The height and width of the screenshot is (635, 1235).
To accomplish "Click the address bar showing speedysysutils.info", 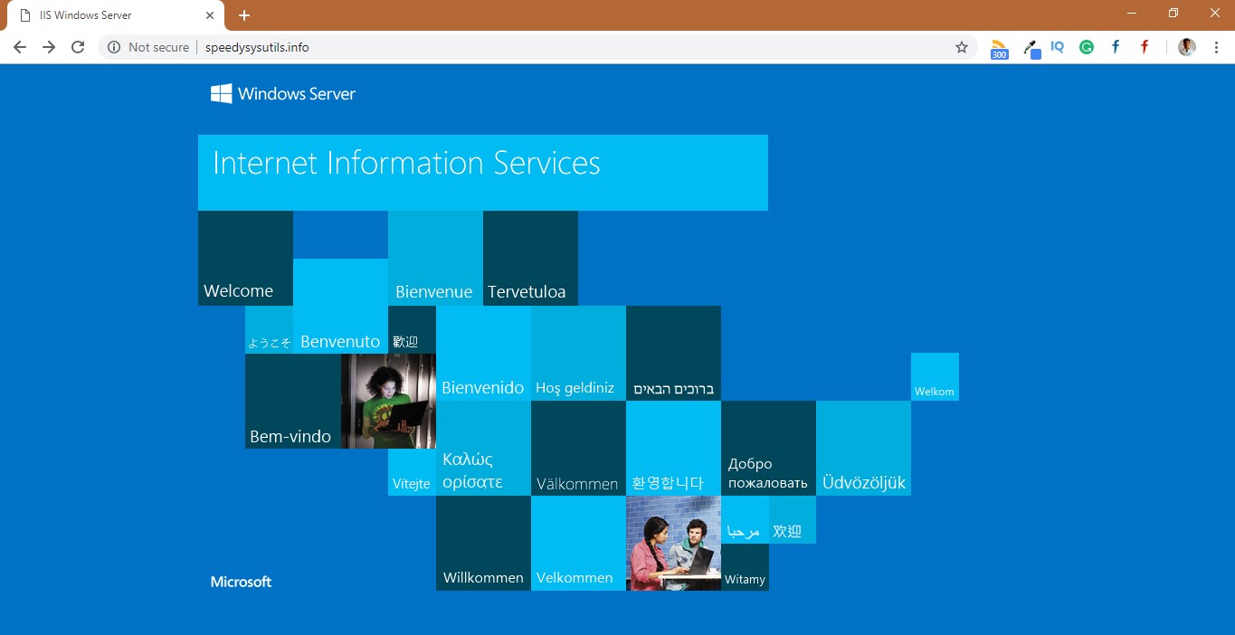I will click(543, 47).
